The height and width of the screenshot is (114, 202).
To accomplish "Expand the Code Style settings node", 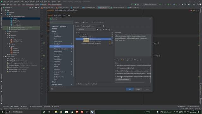I will (53, 44).
